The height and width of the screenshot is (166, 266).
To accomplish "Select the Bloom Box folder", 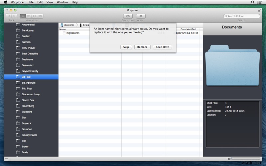I will pos(31,100).
